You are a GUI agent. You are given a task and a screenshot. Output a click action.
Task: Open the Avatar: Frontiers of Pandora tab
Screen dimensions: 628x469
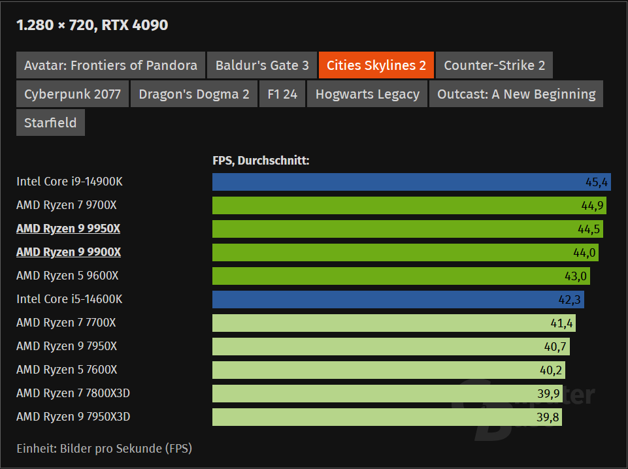(x=110, y=65)
